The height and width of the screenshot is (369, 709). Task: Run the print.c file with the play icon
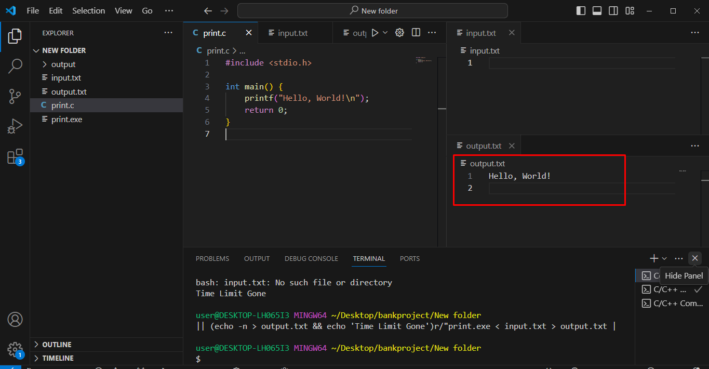coord(375,32)
